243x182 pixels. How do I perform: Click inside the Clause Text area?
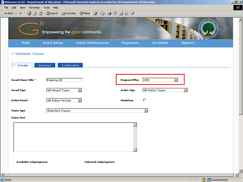point(73,137)
